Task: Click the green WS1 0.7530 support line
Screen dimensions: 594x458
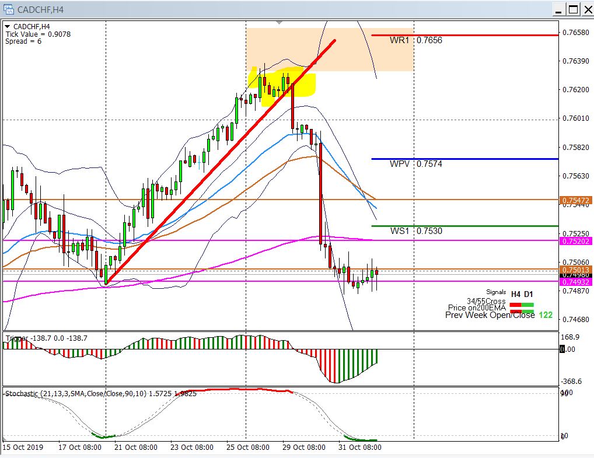Action: click(x=484, y=226)
